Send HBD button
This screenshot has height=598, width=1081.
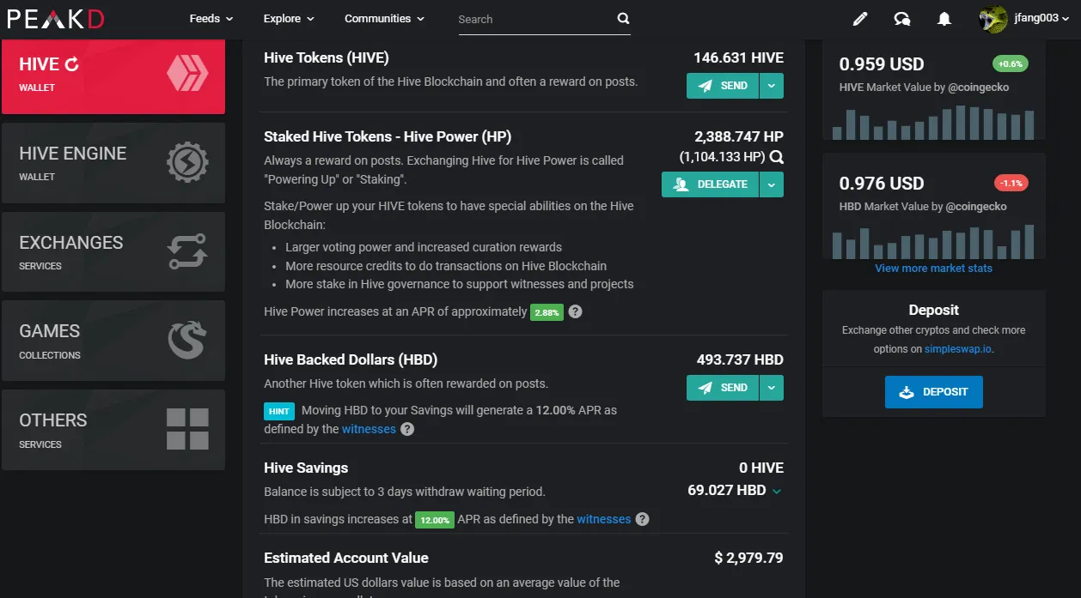pyautogui.click(x=723, y=388)
